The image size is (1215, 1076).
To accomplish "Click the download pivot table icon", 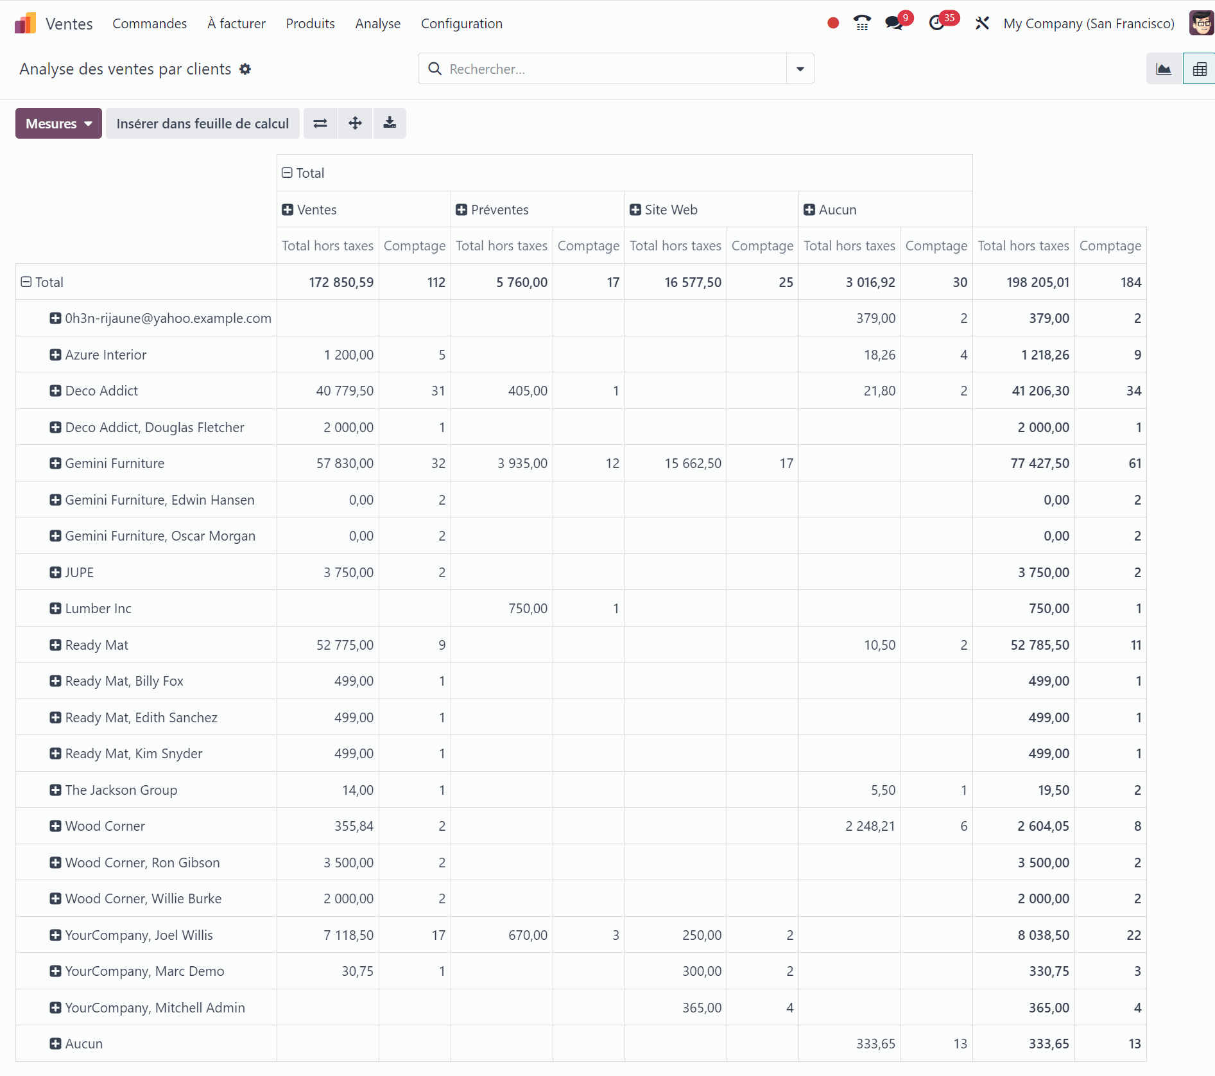I will click(x=390, y=123).
